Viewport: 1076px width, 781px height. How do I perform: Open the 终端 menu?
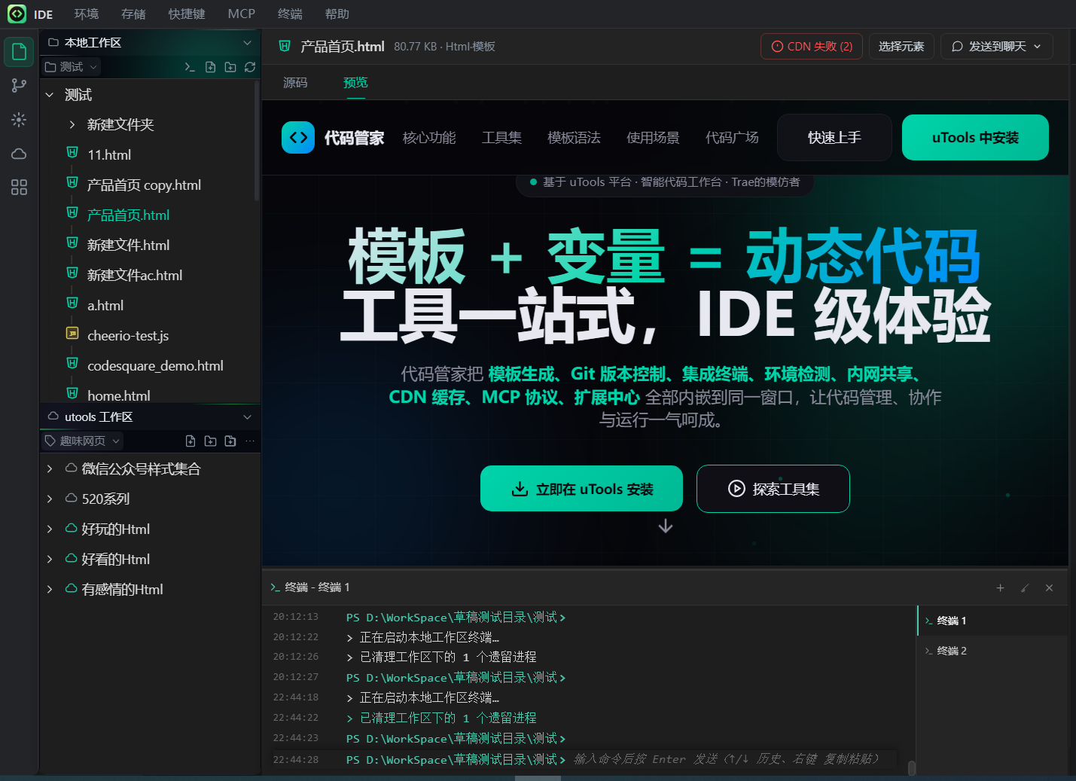click(x=290, y=14)
